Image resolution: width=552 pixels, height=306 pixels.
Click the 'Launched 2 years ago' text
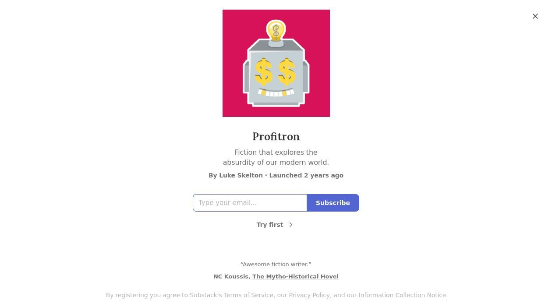point(306,175)
